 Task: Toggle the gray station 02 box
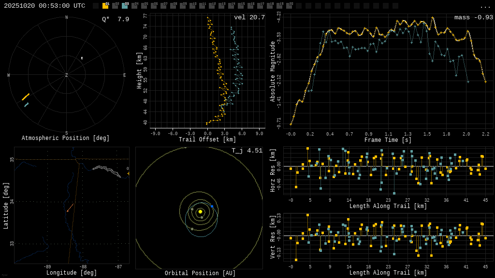(115, 6)
